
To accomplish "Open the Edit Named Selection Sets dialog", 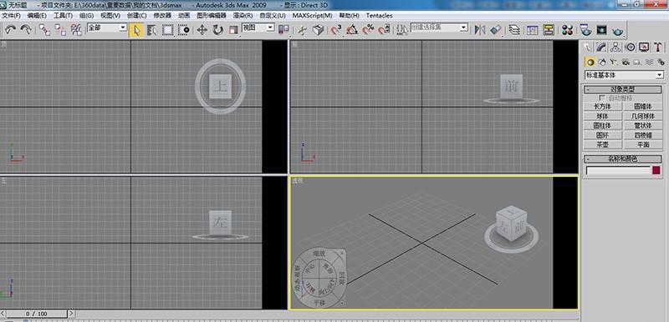I will coord(401,30).
